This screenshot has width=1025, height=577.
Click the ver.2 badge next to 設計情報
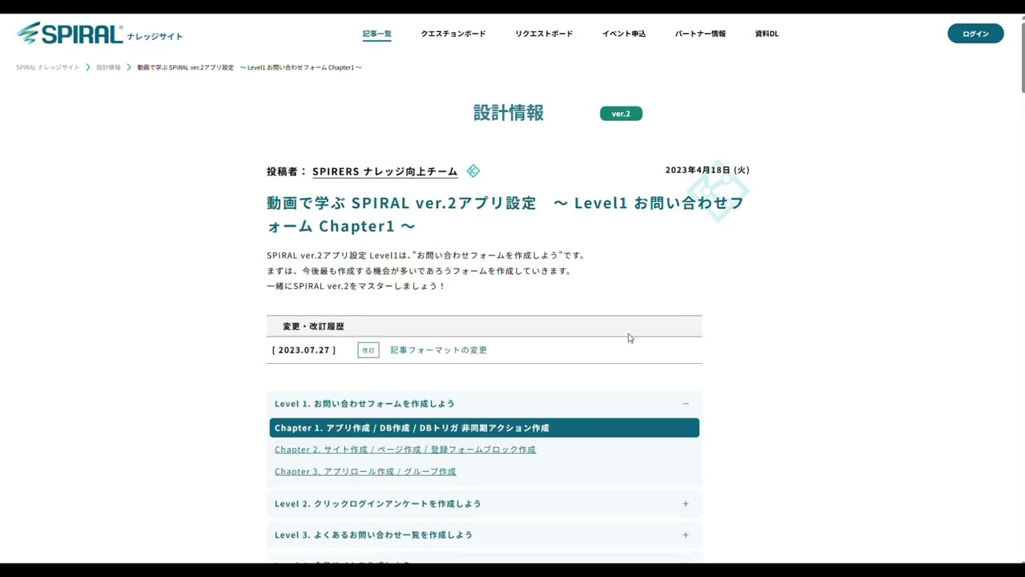tap(621, 114)
